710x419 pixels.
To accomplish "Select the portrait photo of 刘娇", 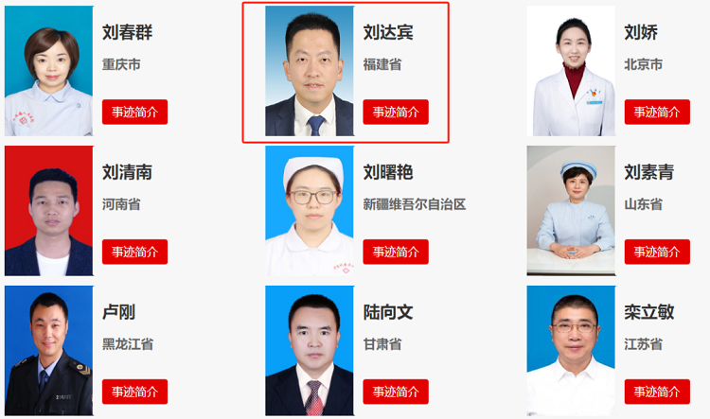I will click(x=571, y=71).
